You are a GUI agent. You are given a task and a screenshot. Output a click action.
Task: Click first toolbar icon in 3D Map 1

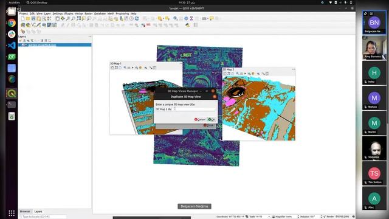[x=112, y=68]
